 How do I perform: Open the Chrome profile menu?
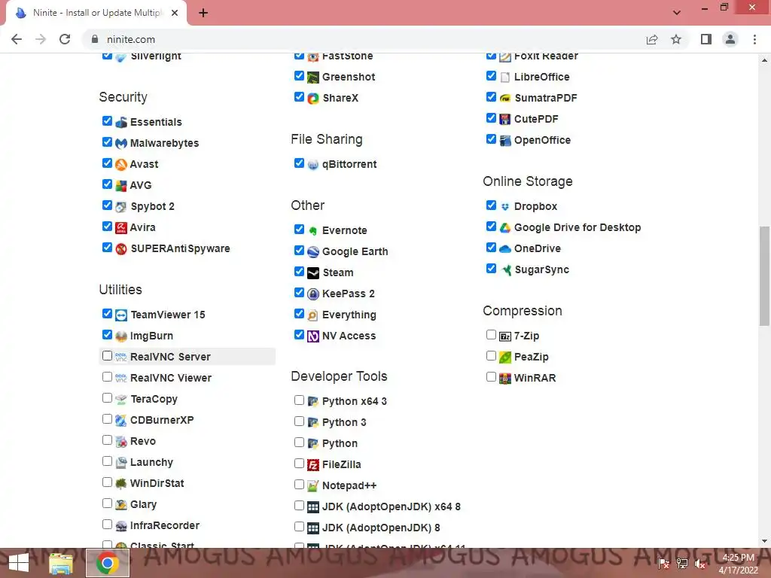(x=730, y=39)
